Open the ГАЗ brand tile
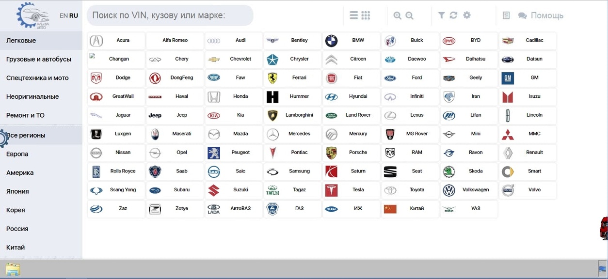Screen dimensions: 608x279 coord(293,209)
